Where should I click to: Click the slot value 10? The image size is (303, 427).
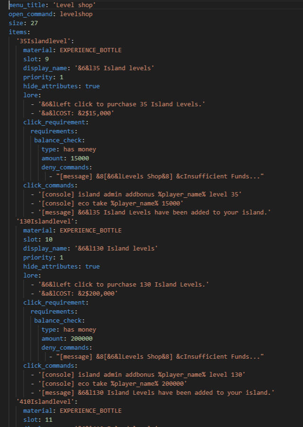(49, 239)
